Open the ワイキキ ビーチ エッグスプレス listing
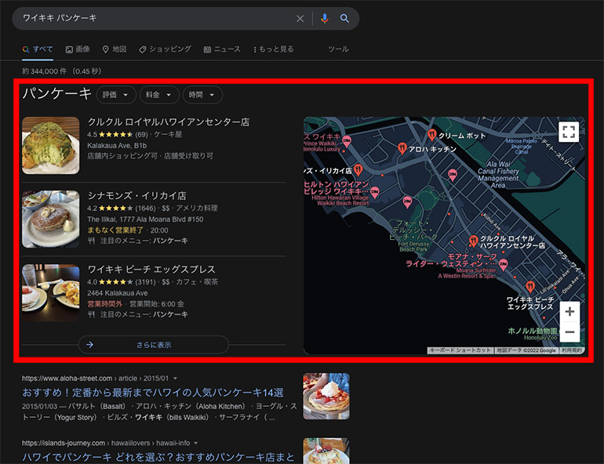Image resolution: width=604 pixels, height=464 pixels. pyautogui.click(x=151, y=270)
